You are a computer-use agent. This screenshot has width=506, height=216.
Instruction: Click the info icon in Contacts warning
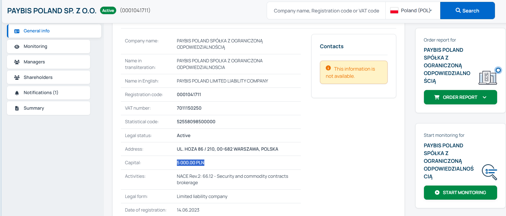coord(328,68)
